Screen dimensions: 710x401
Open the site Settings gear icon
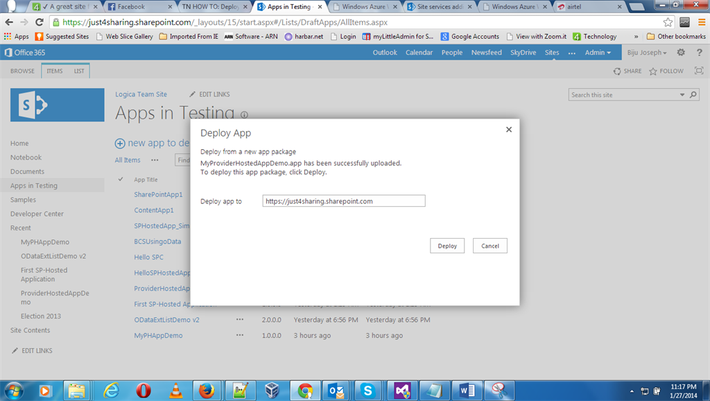coord(680,52)
